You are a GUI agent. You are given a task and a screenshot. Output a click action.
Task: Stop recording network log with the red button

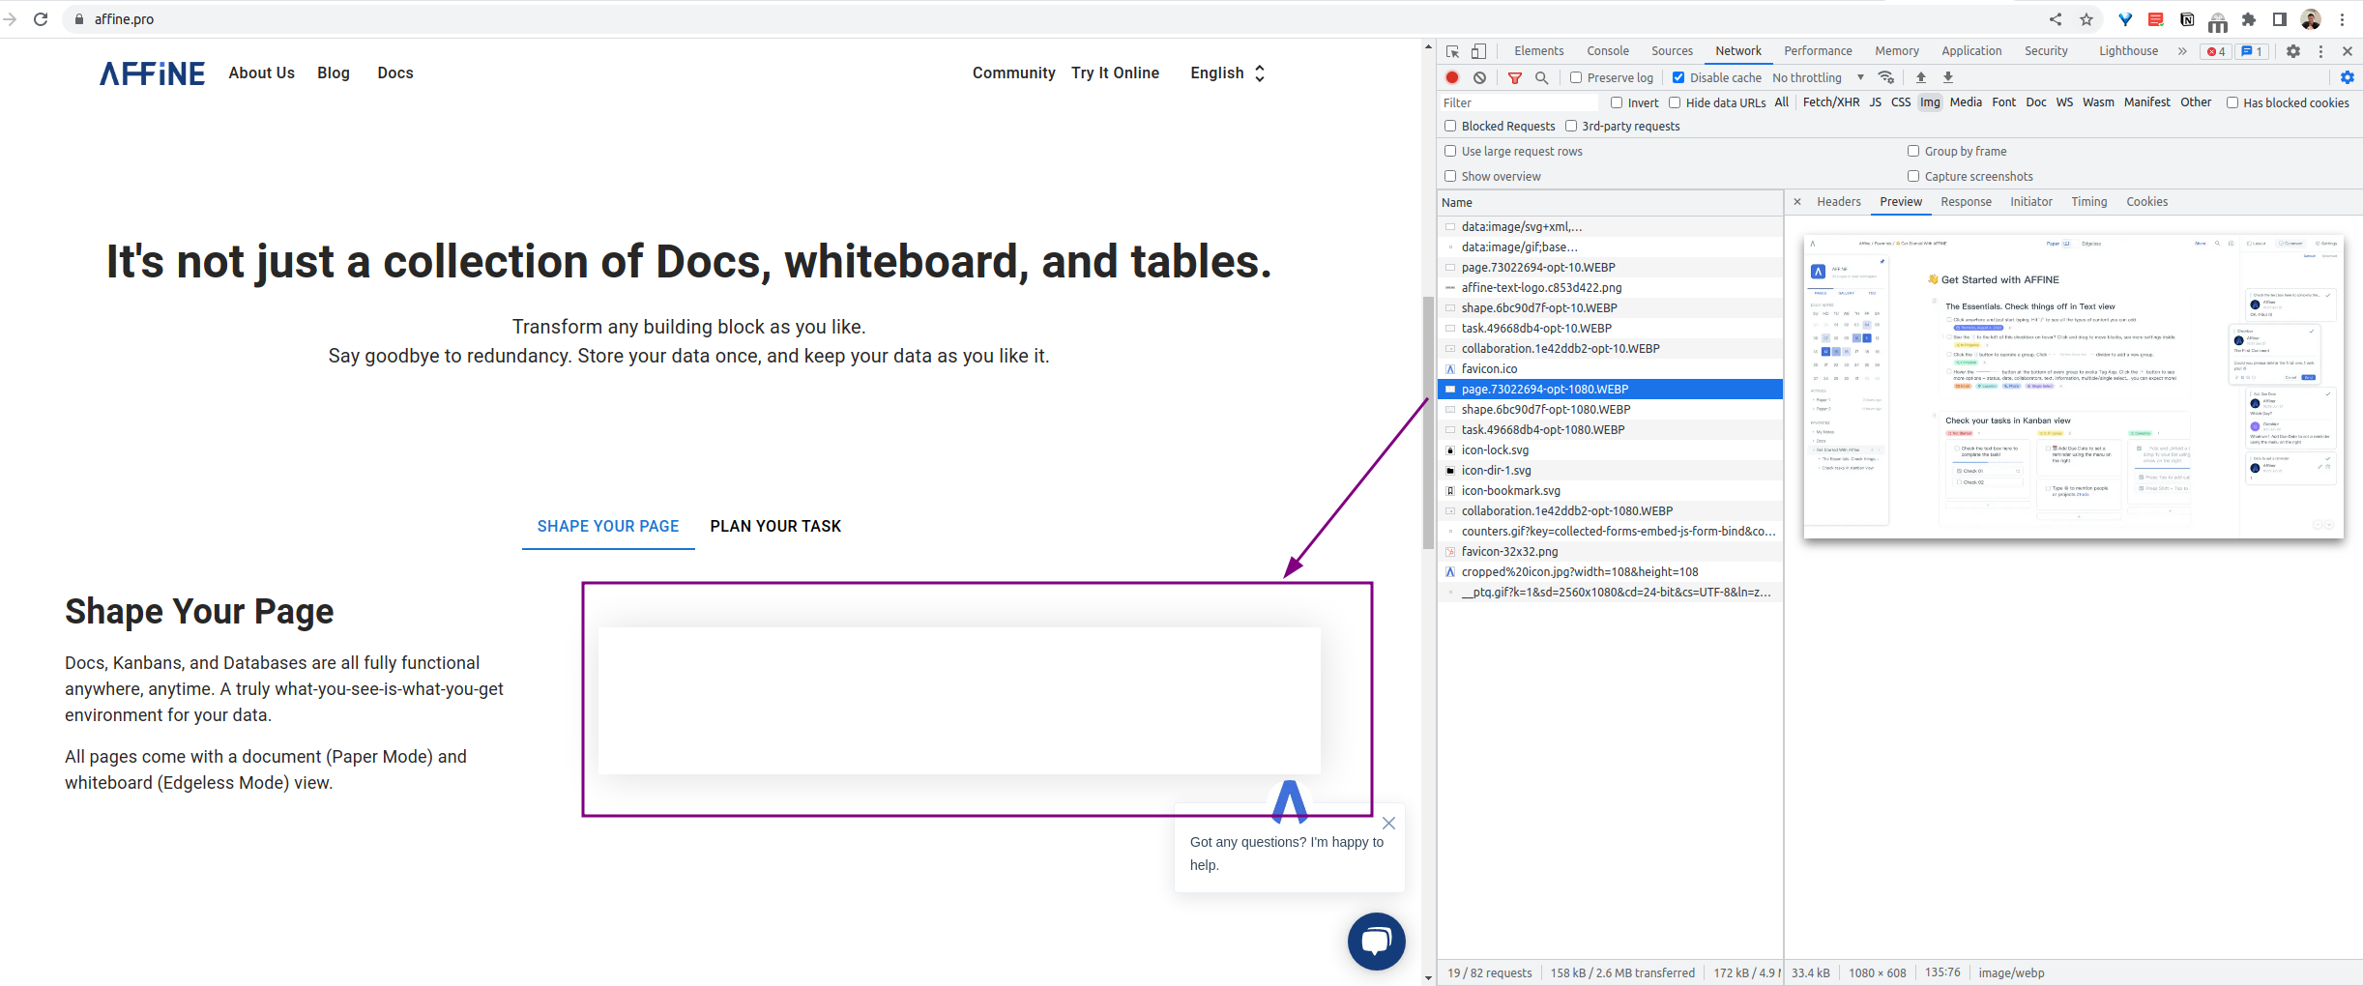click(1452, 77)
